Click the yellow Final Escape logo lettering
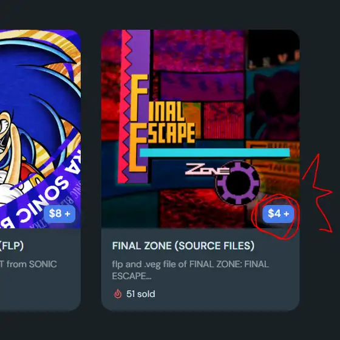 point(161,123)
